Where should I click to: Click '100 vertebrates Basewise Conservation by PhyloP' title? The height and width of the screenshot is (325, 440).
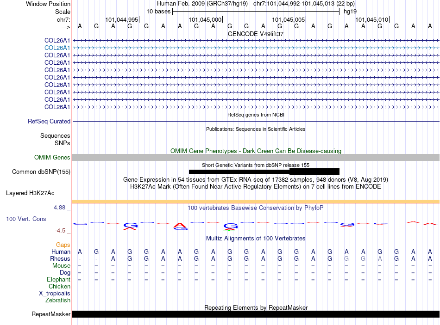coord(256,208)
